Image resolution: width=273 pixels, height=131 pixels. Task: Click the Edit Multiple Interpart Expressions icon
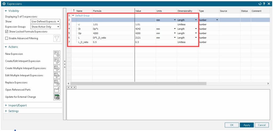pyautogui.click(x=57, y=75)
